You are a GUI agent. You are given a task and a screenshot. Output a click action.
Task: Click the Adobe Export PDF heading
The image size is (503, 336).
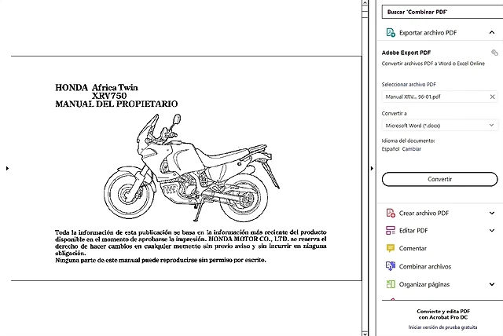[406, 53]
